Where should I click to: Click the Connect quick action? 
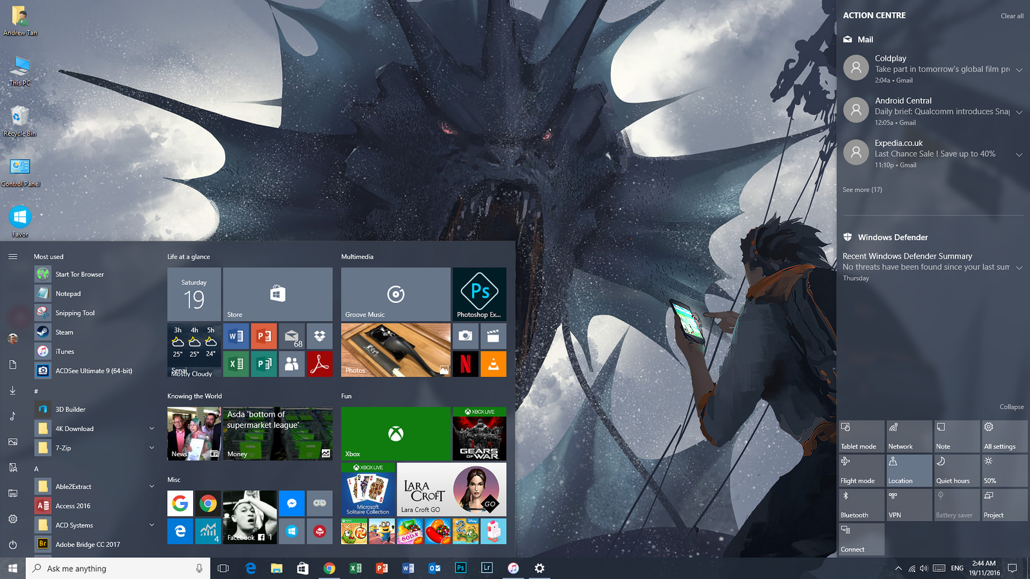click(x=862, y=539)
